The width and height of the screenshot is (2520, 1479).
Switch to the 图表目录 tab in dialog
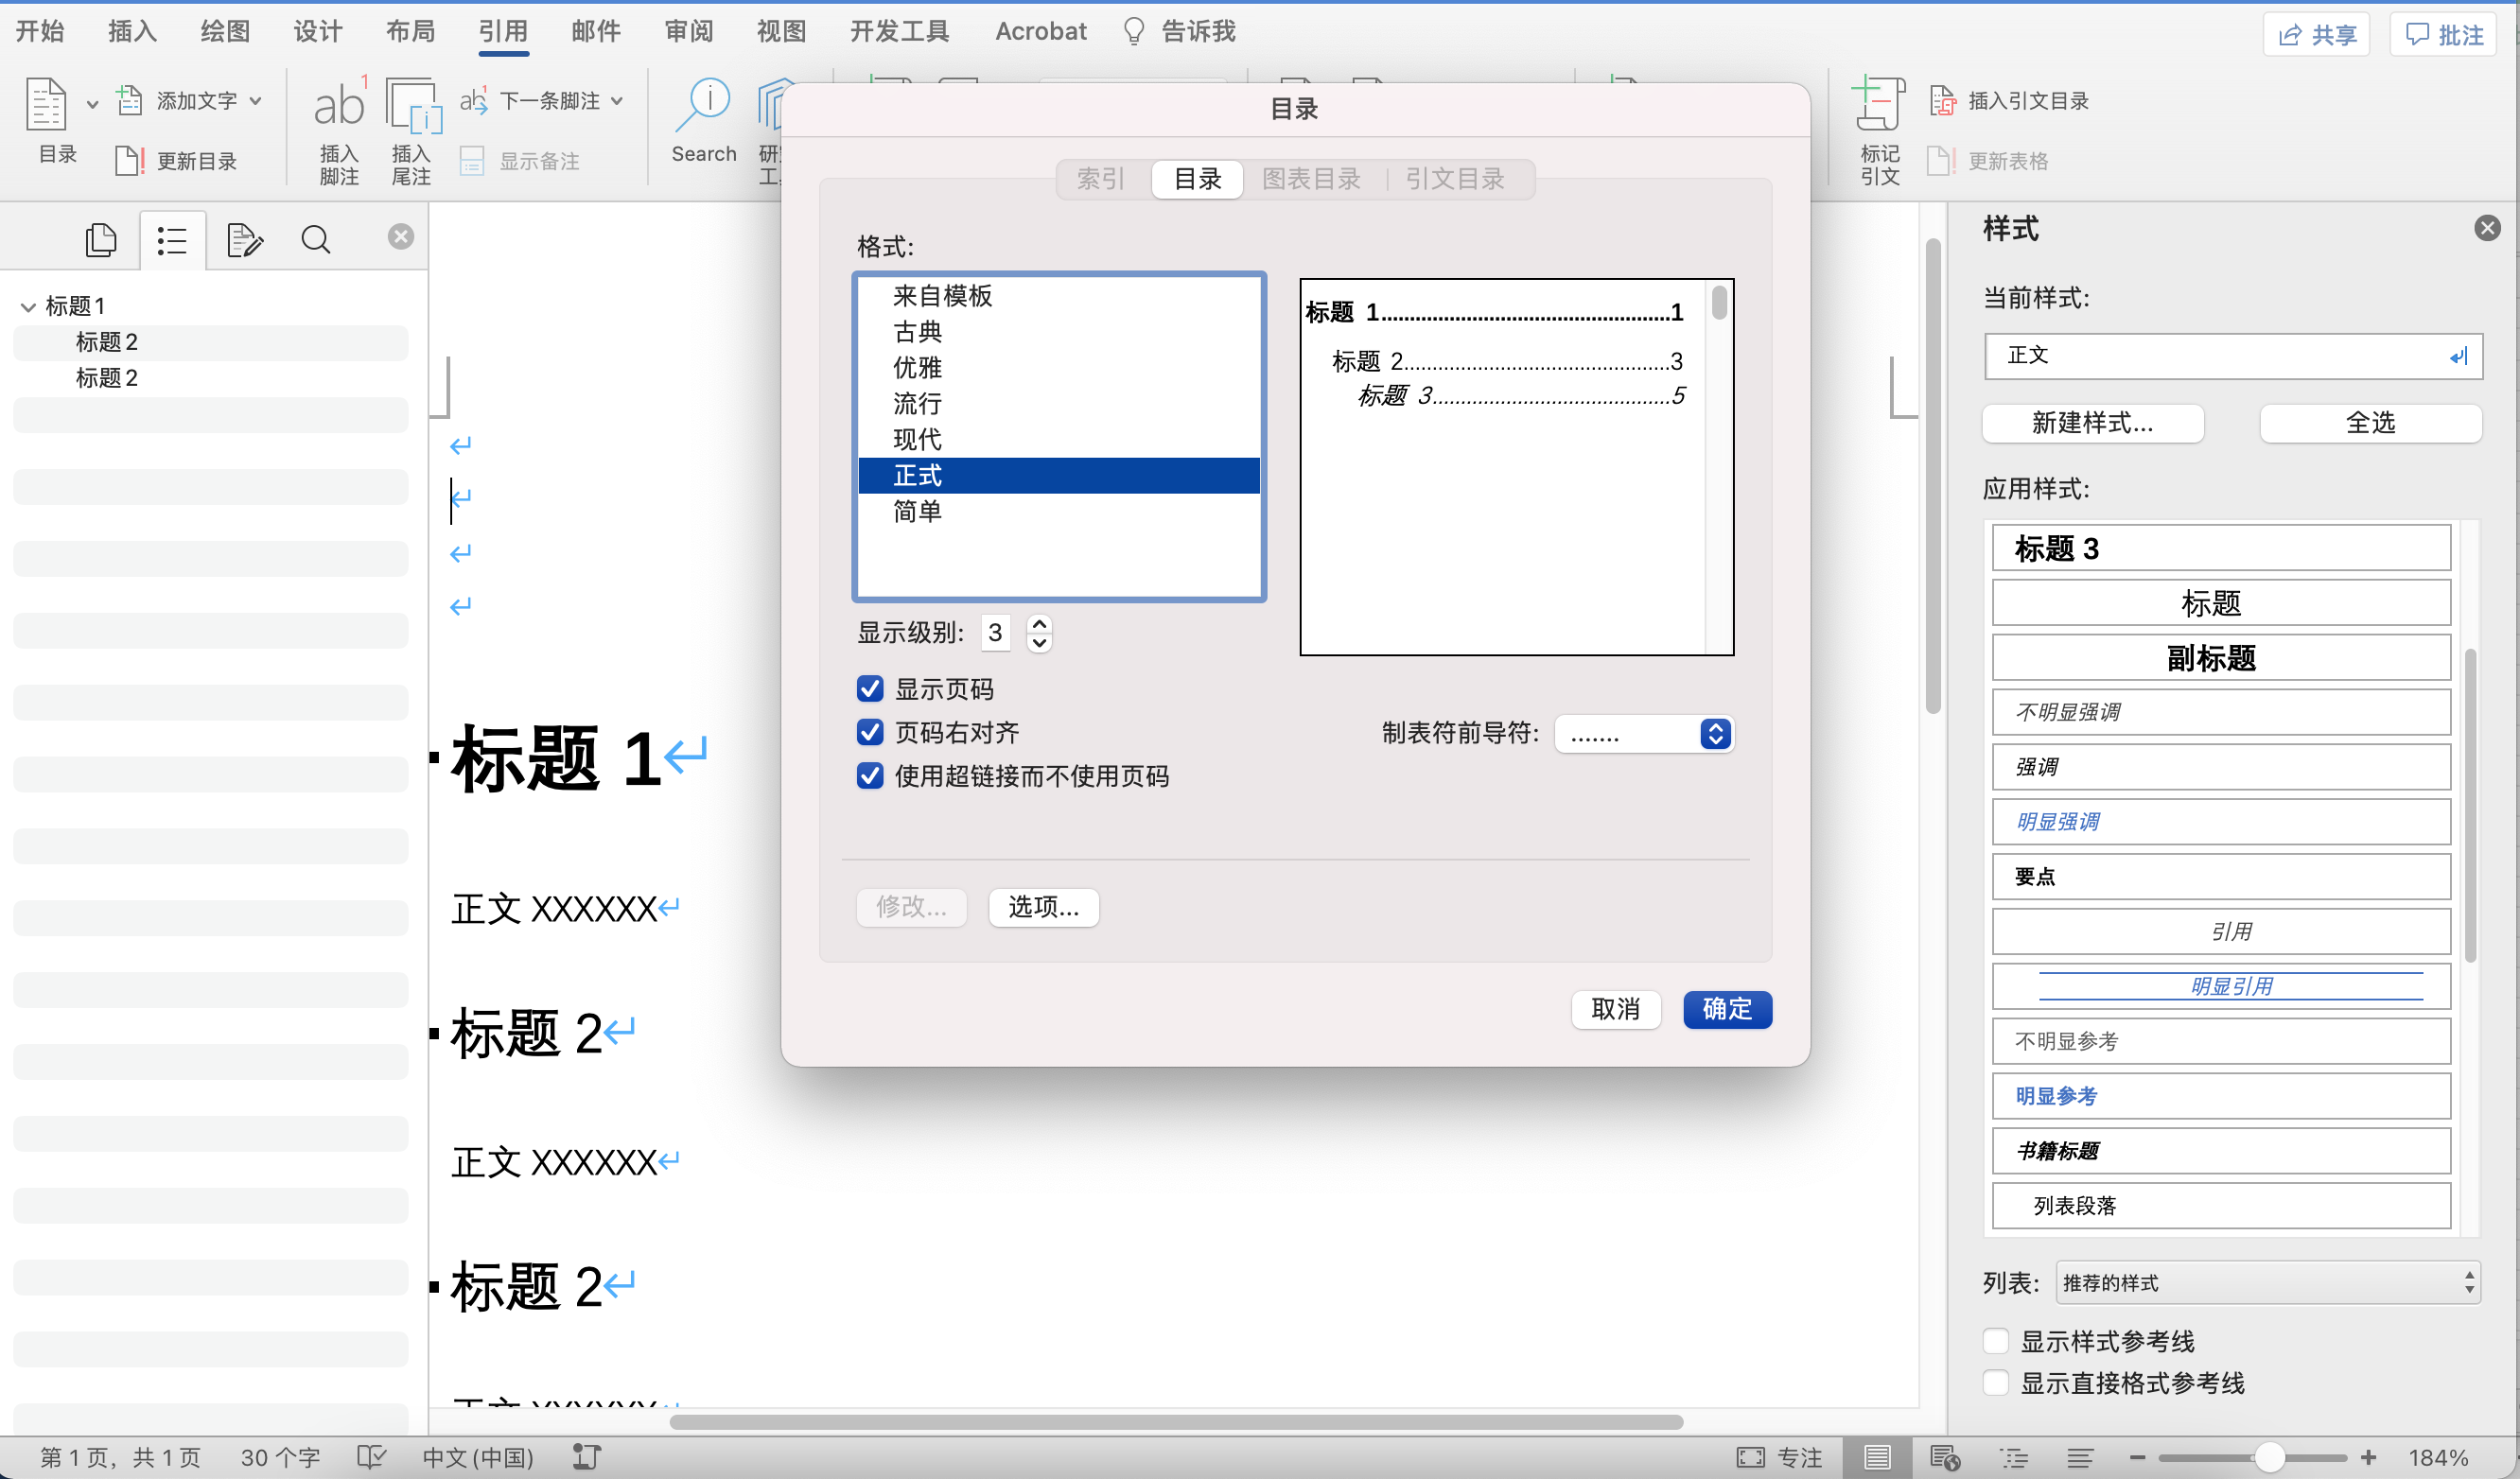[x=1308, y=178]
